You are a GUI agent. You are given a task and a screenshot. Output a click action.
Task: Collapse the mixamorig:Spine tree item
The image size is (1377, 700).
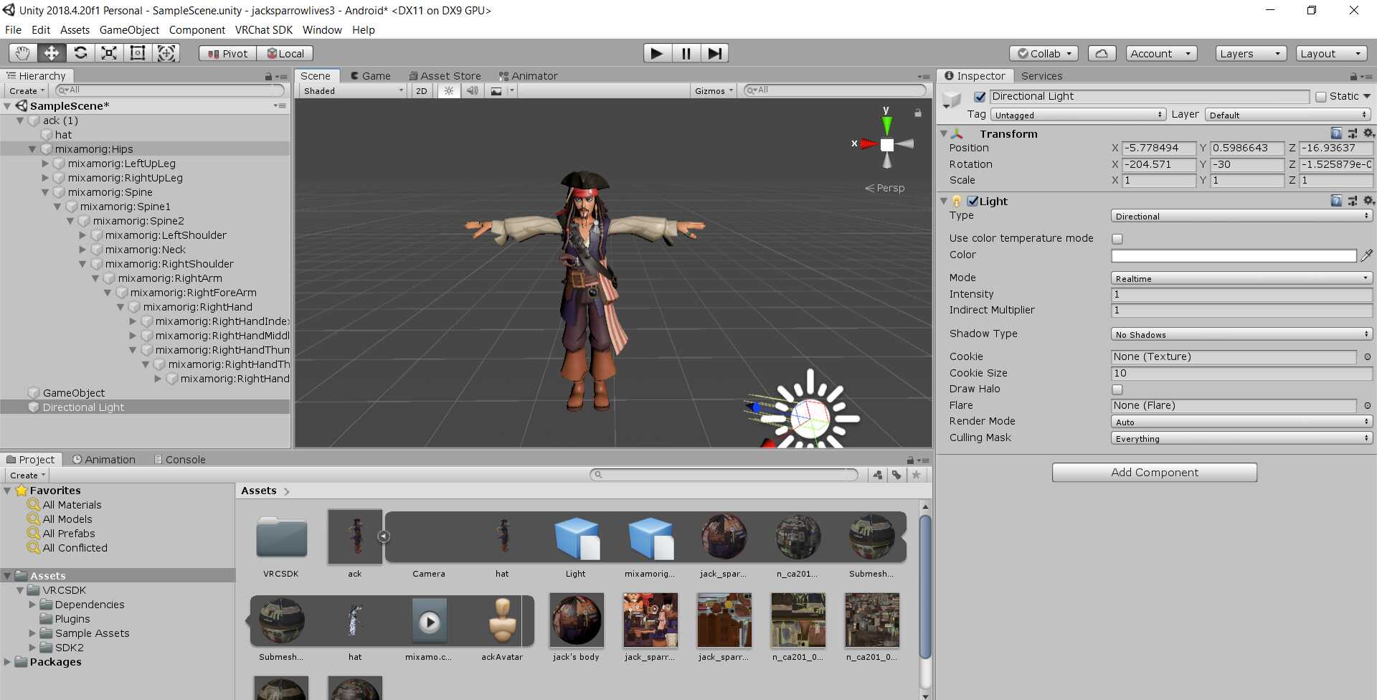[45, 192]
